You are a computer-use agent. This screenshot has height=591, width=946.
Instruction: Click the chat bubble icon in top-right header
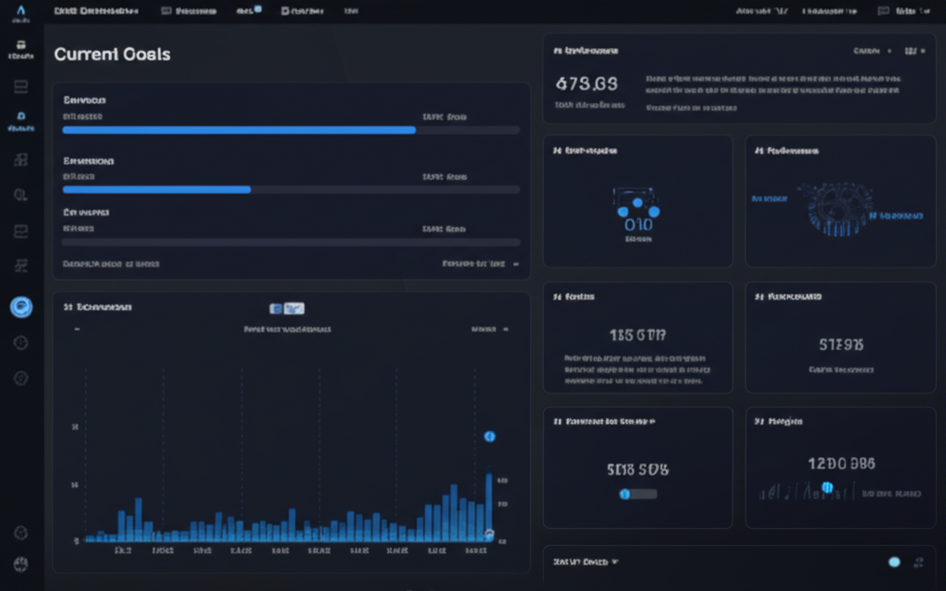pyautogui.click(x=883, y=11)
